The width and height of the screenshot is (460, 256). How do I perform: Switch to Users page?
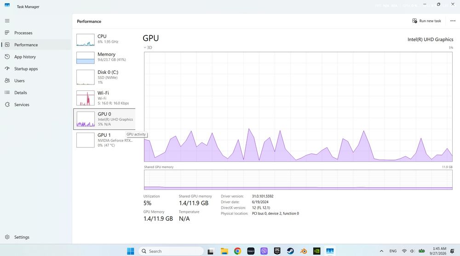pyautogui.click(x=35, y=81)
